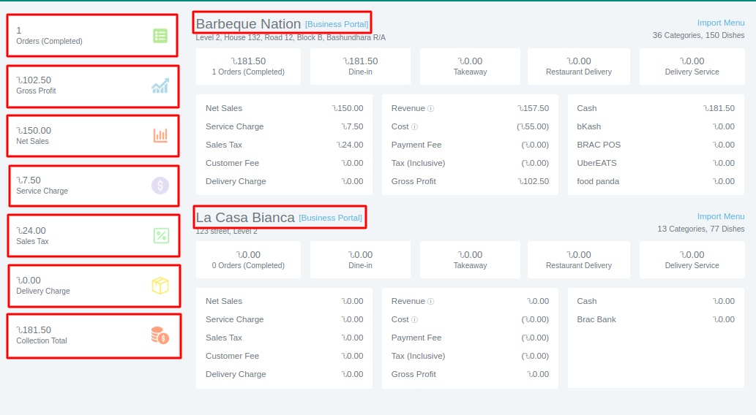
Task: Click '0 Orders (Completed)' tile under La Casa Bianca
Action: pos(248,260)
